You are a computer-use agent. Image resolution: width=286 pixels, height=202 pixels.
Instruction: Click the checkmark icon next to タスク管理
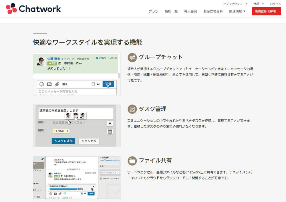pos(132,109)
